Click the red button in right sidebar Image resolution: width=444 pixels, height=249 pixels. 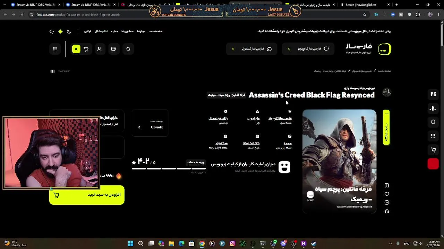(433, 164)
